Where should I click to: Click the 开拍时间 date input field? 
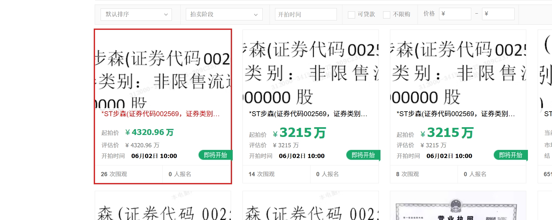306,14
